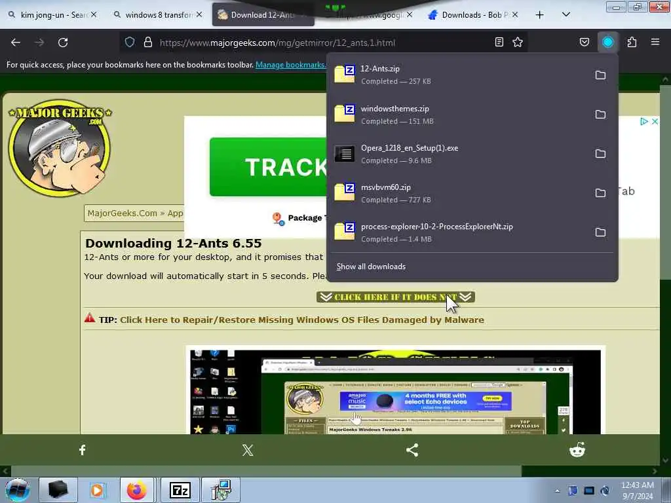Show hidden system tray icons

pyautogui.click(x=557, y=491)
